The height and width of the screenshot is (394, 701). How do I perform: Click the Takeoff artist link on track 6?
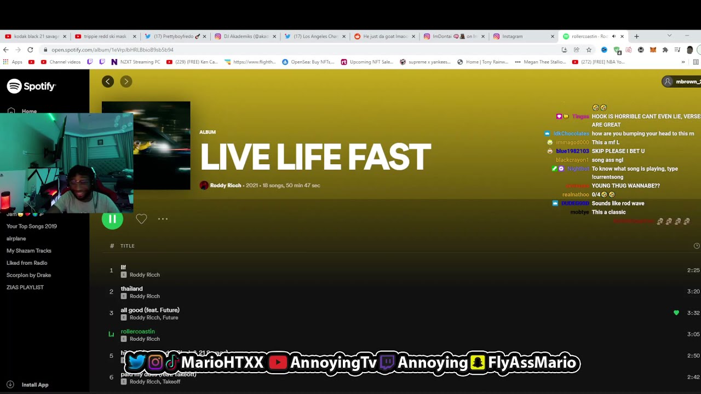[x=171, y=381]
